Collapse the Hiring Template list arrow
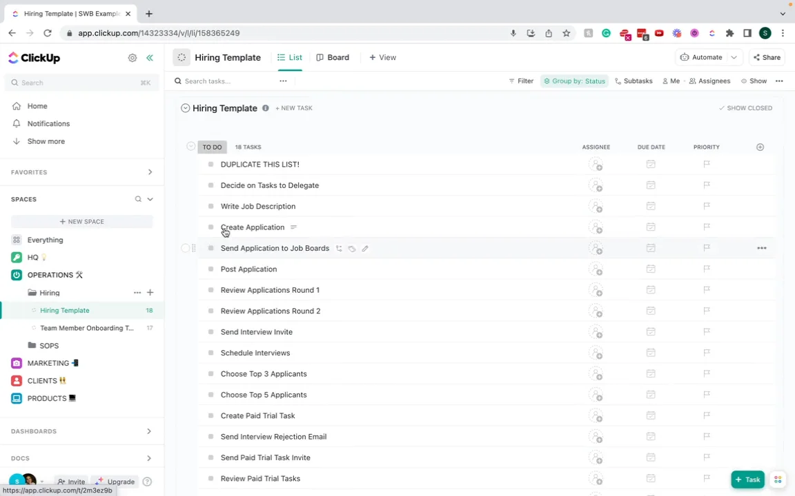 pos(185,107)
